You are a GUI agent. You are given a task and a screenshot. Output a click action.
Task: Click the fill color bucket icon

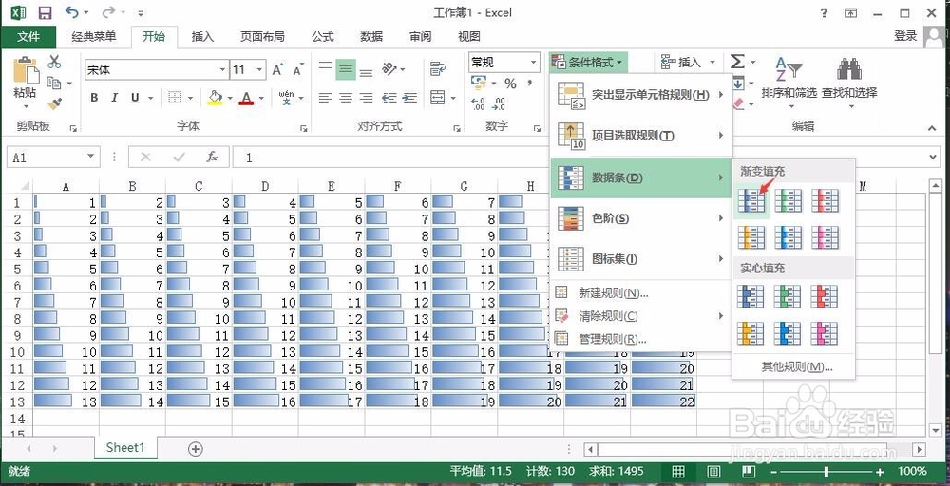(x=215, y=98)
